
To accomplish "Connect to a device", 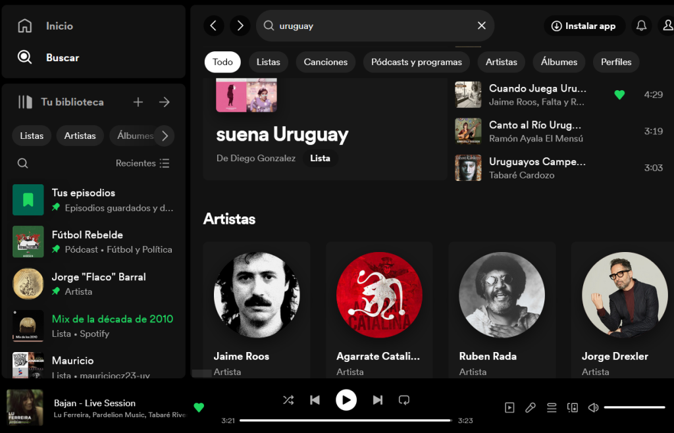I will pos(572,407).
